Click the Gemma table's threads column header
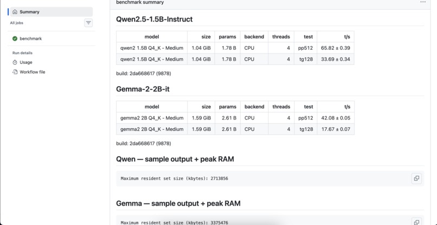This screenshot has height=225, width=437. [281, 107]
